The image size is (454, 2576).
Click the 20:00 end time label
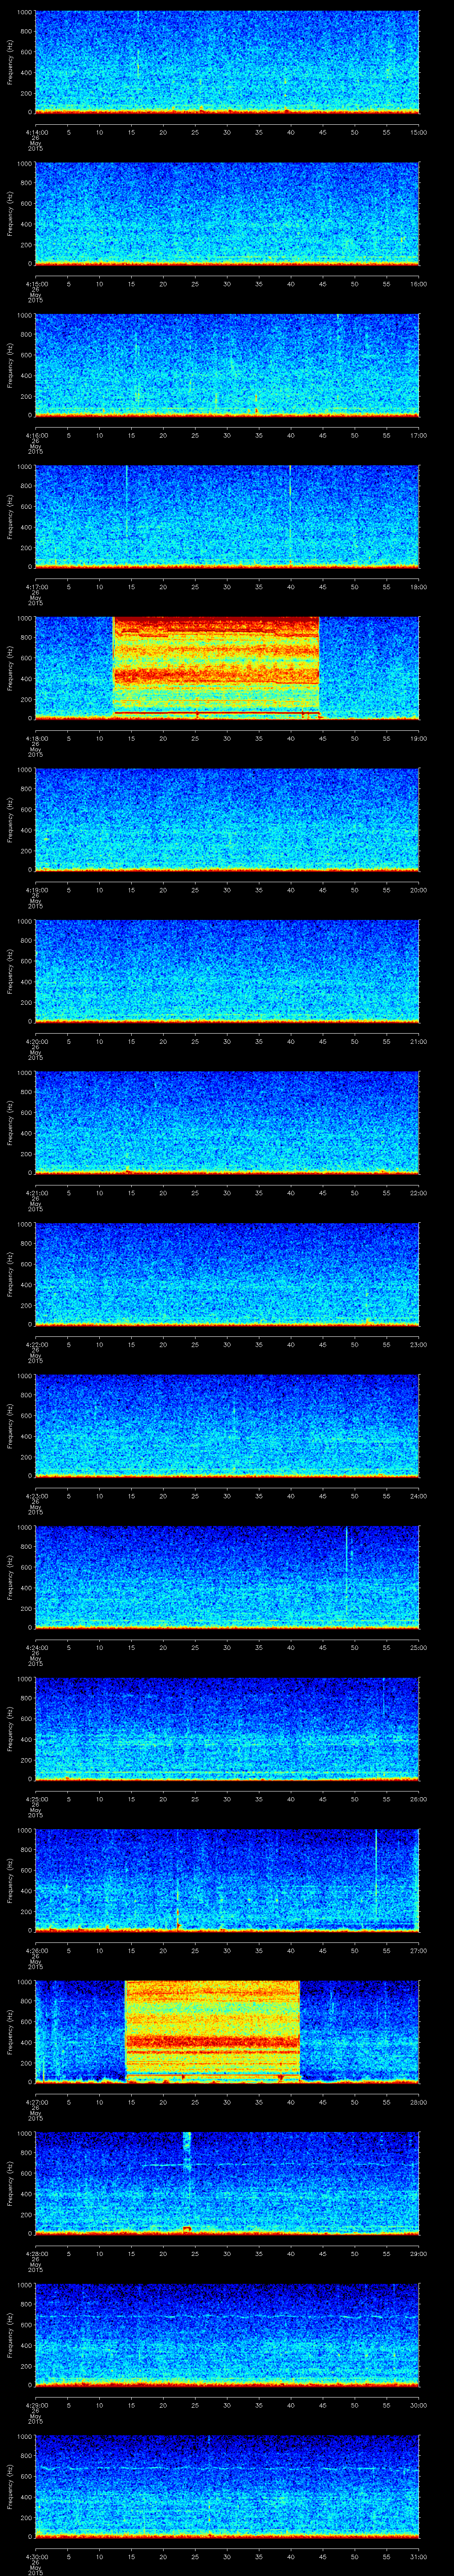(419, 890)
